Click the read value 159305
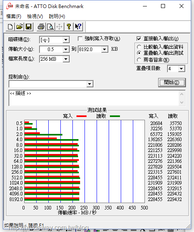This screenshot has height=232, width=194. (174, 134)
